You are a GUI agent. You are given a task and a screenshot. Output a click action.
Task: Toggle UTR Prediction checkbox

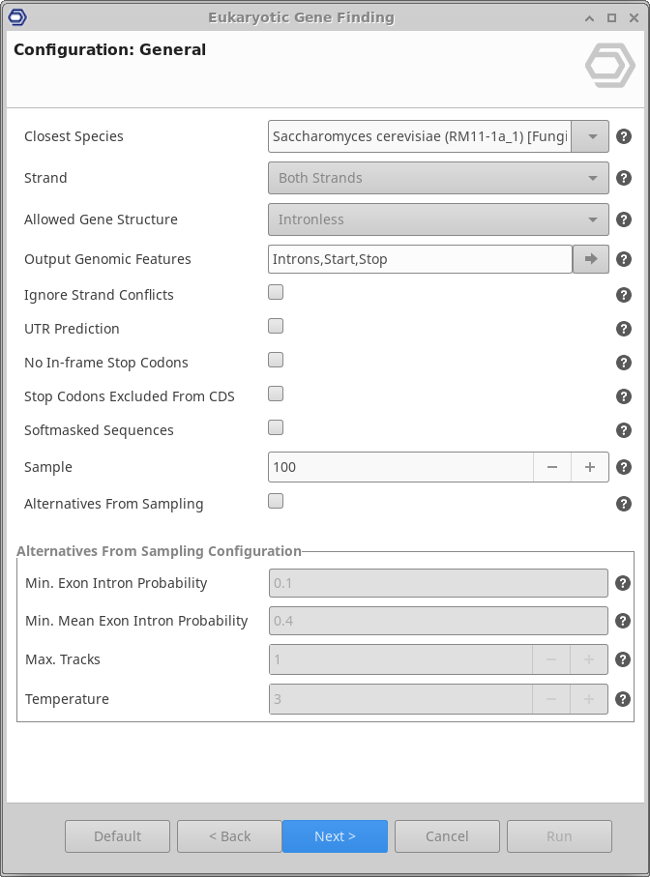point(276,326)
